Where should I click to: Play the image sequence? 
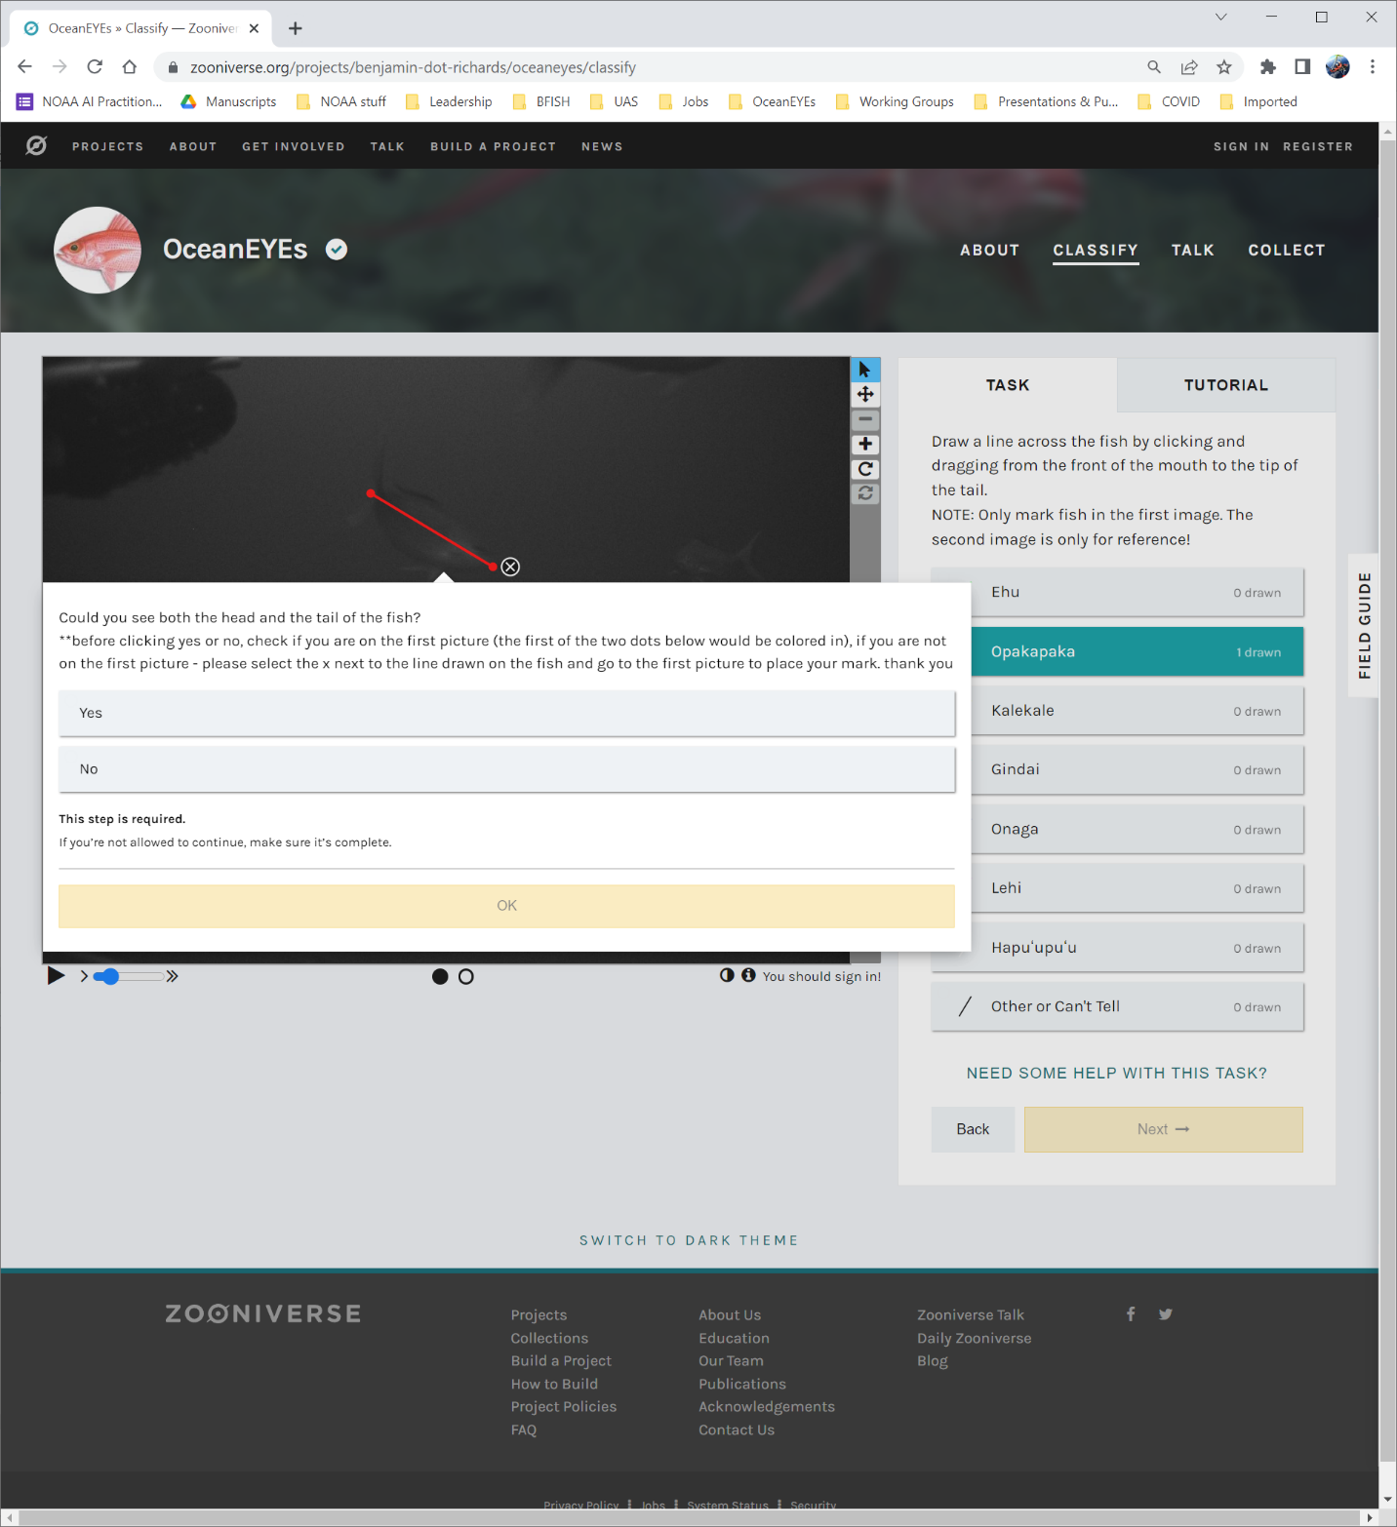pos(56,976)
